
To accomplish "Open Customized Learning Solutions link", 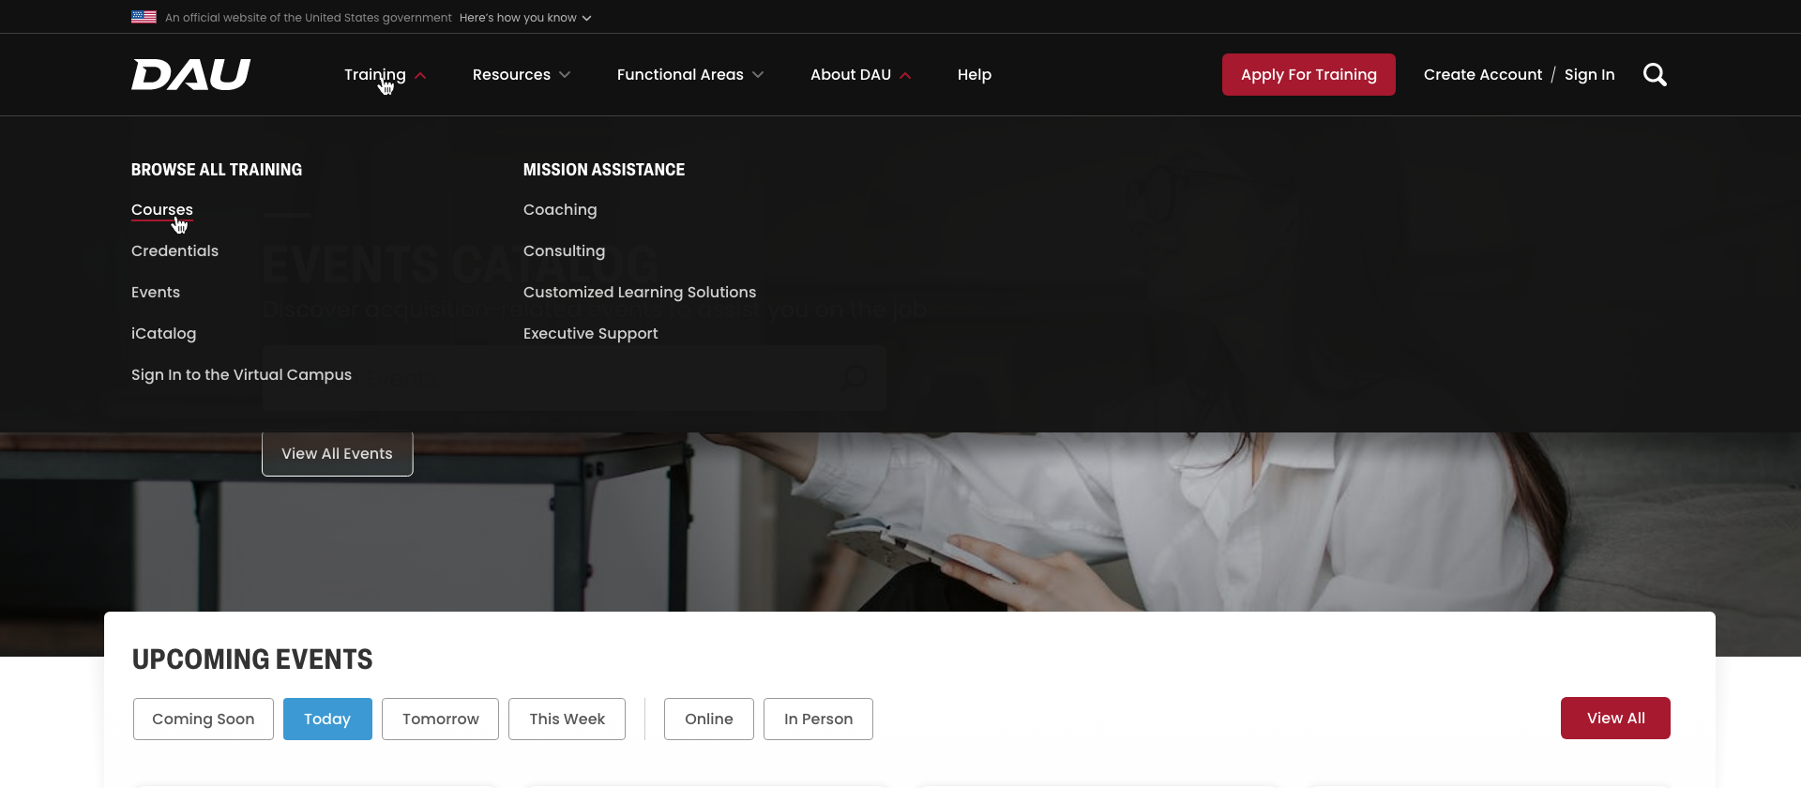I will (640, 292).
